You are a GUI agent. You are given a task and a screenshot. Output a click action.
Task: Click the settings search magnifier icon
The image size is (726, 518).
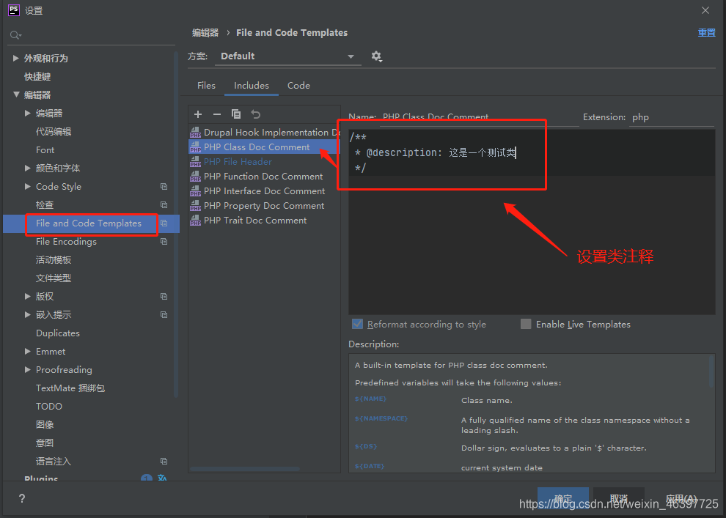pos(15,35)
